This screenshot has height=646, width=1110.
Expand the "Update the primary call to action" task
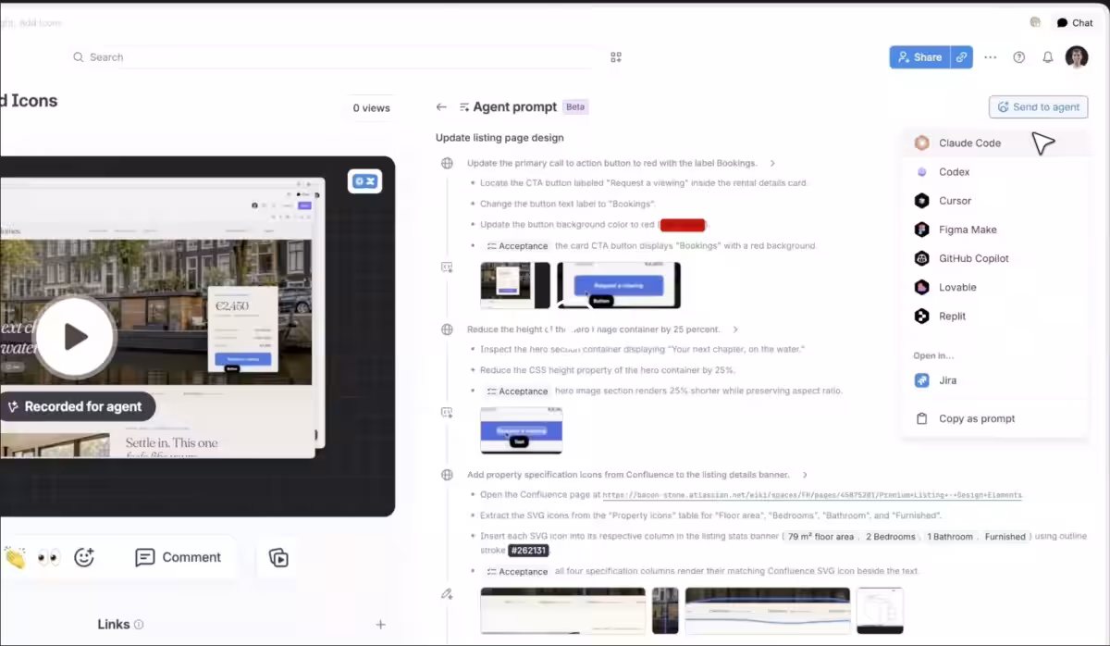coord(772,163)
